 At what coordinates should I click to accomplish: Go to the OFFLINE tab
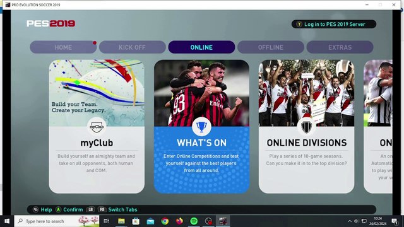click(x=271, y=47)
